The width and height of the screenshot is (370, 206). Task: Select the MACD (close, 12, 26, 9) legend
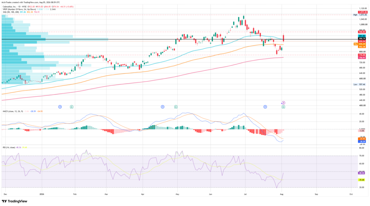(23, 111)
